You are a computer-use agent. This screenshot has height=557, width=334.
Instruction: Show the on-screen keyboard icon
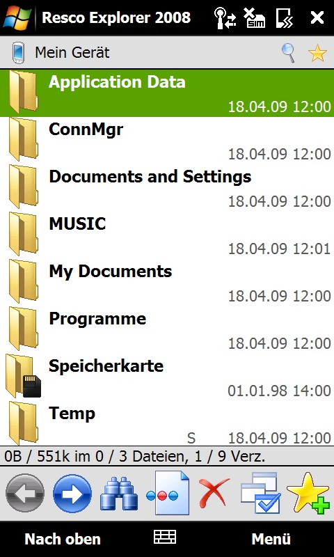pos(165,537)
